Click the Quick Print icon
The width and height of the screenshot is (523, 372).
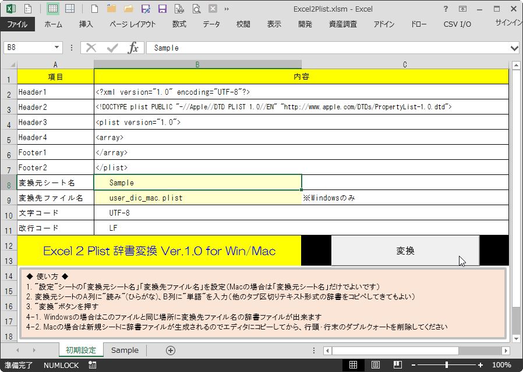pyautogui.click(x=178, y=9)
